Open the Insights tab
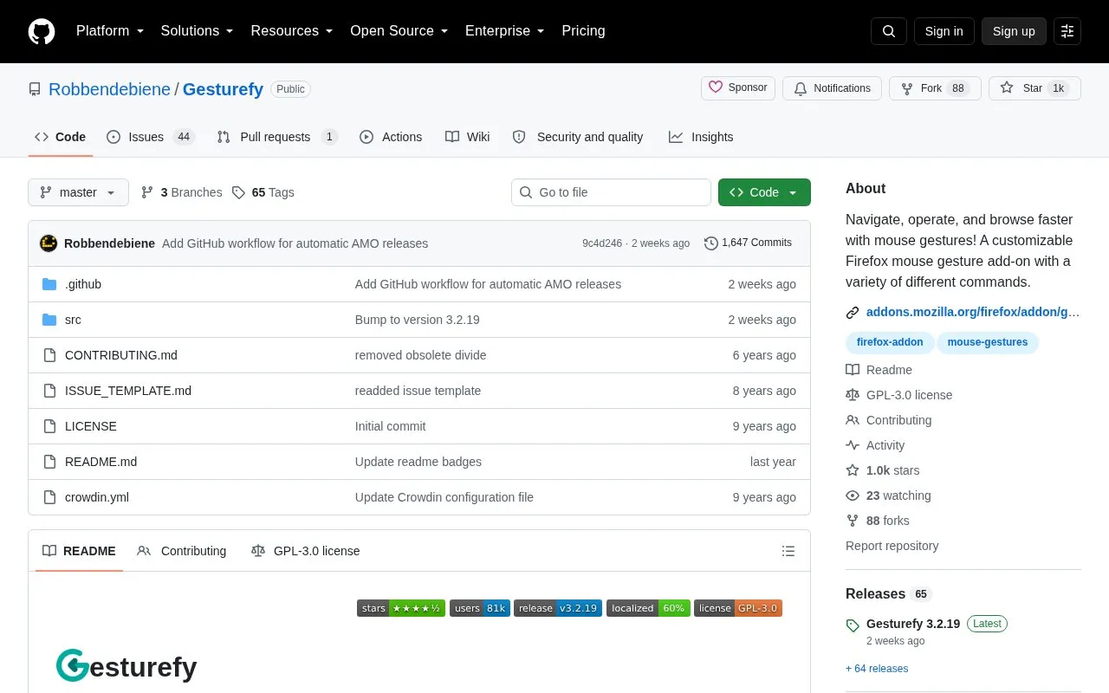This screenshot has width=1109, height=693. (x=701, y=137)
